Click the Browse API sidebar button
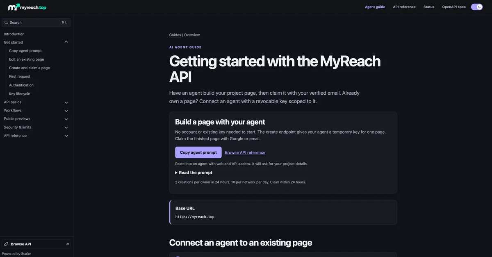The image size is (492, 257). (x=36, y=244)
